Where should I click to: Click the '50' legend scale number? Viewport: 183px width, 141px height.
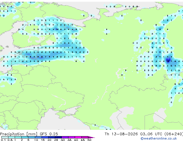[89, 140]
